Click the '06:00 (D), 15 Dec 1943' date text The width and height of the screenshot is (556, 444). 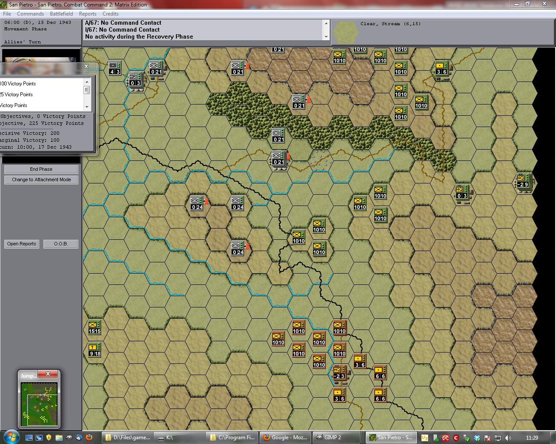pyautogui.click(x=38, y=23)
